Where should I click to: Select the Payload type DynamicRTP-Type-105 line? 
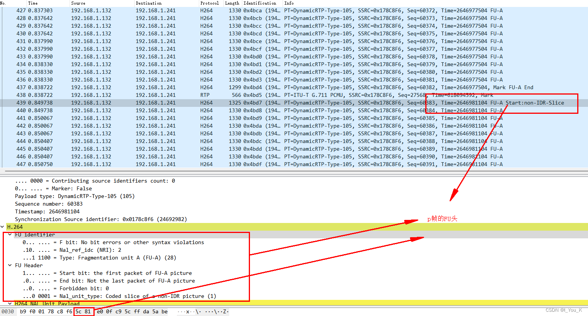[75, 196]
